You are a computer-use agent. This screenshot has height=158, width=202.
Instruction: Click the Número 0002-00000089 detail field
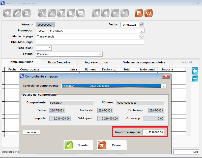click(140, 103)
